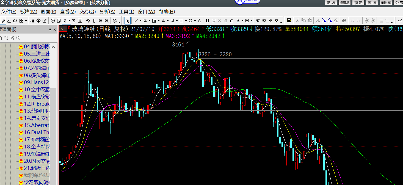403x185 pixels.
Task: Click the 策略库 strategy library button
Action: 386,2
